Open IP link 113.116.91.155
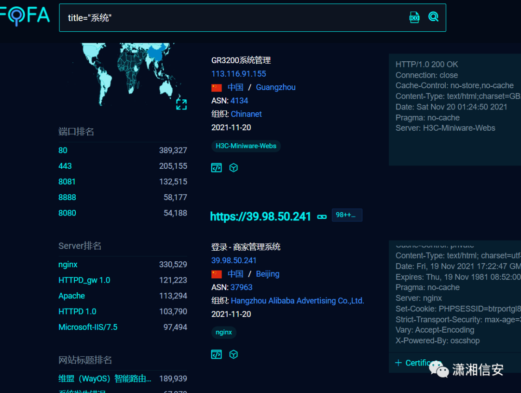Image resolution: width=521 pixels, height=393 pixels. (x=239, y=74)
